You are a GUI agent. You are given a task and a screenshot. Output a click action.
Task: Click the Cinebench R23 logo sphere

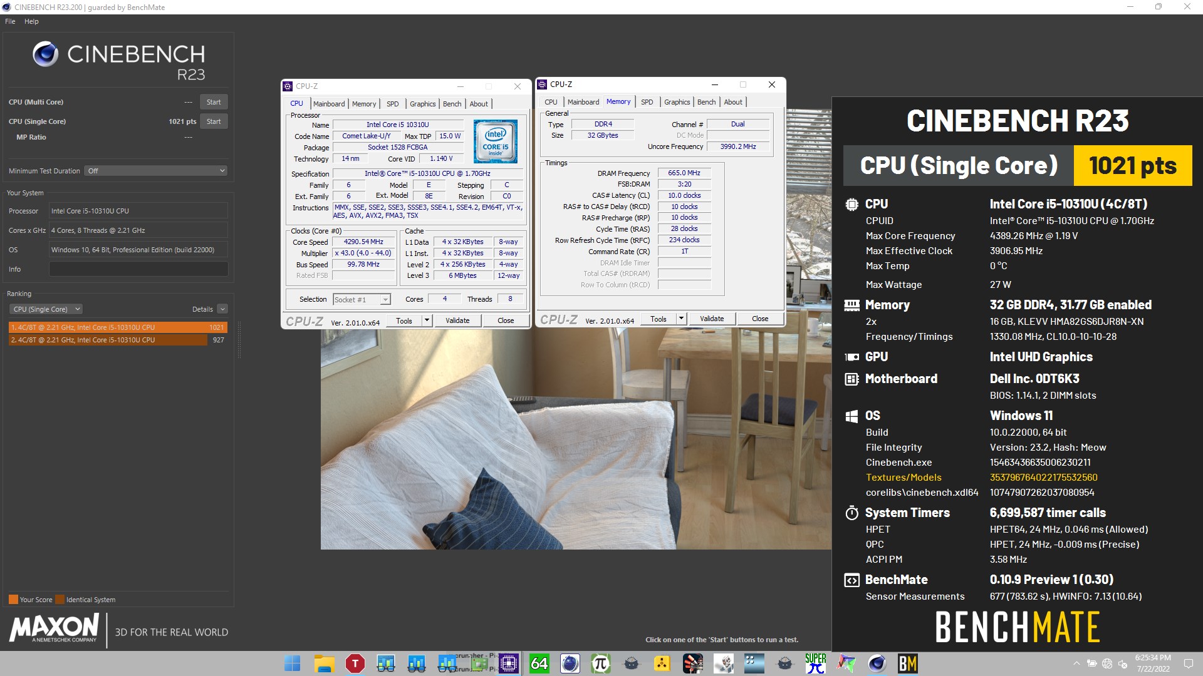click(x=46, y=54)
